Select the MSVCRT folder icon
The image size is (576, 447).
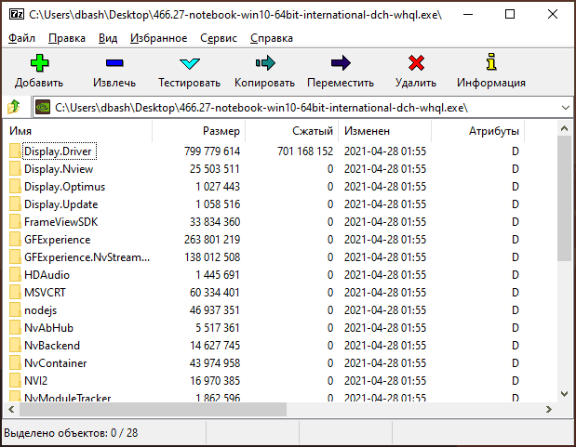[15, 293]
